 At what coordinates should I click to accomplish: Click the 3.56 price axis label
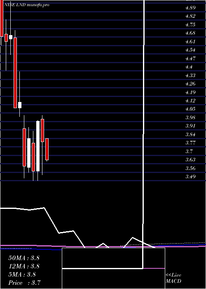click(x=190, y=168)
